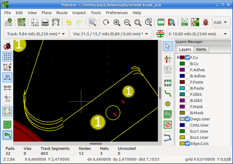Toggle zone outline display
233x164 pixels.
7,135
